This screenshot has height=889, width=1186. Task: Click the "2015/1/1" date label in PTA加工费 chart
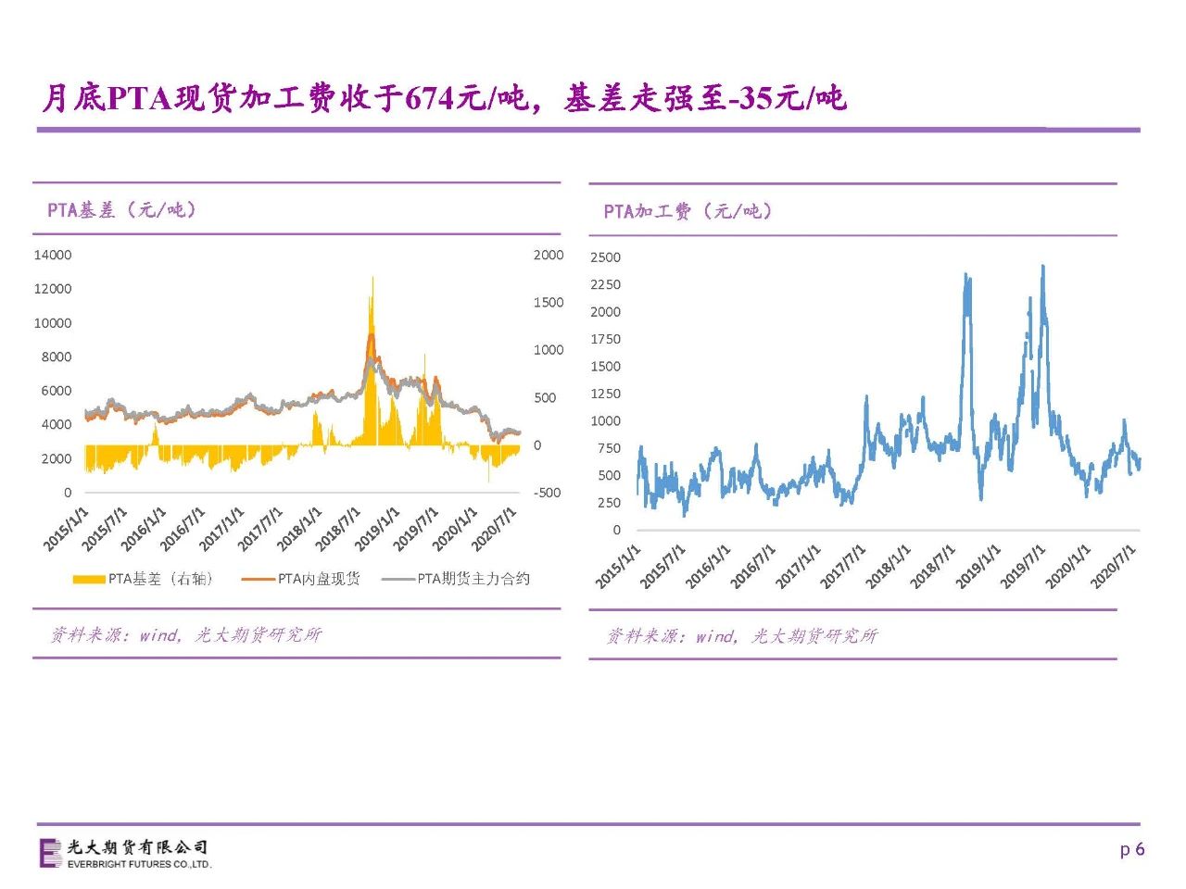(x=618, y=567)
